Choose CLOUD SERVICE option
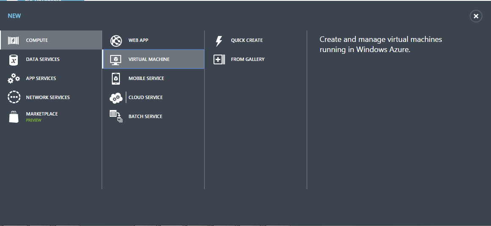 146,97
